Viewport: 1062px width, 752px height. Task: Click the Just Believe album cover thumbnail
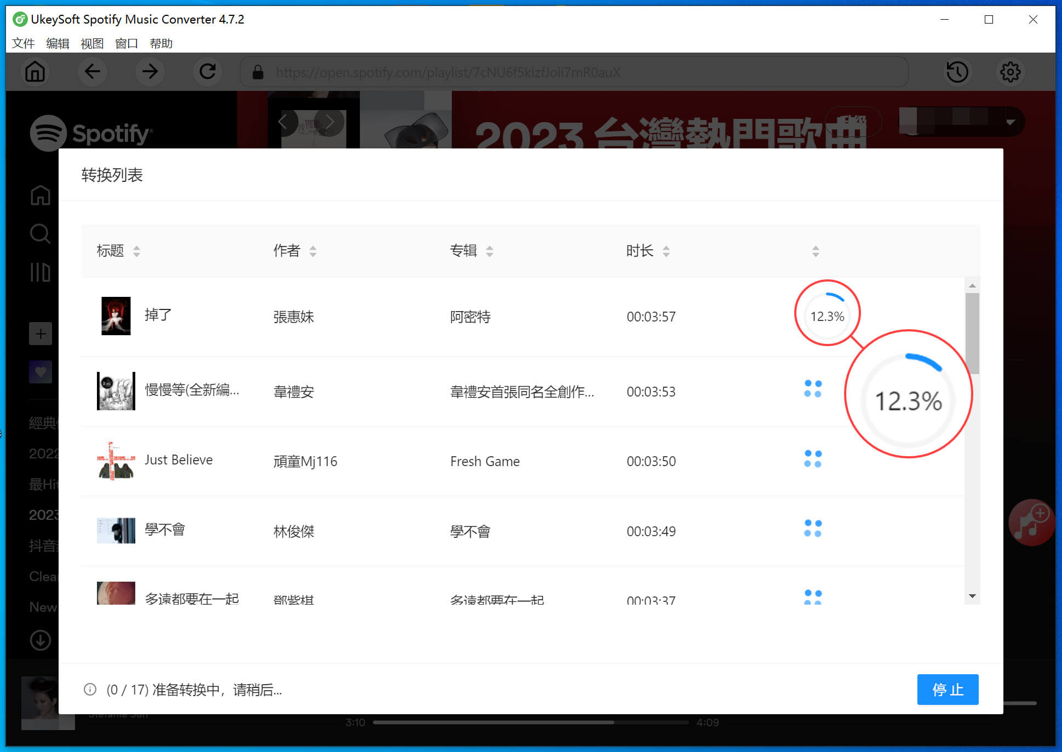[x=116, y=461]
